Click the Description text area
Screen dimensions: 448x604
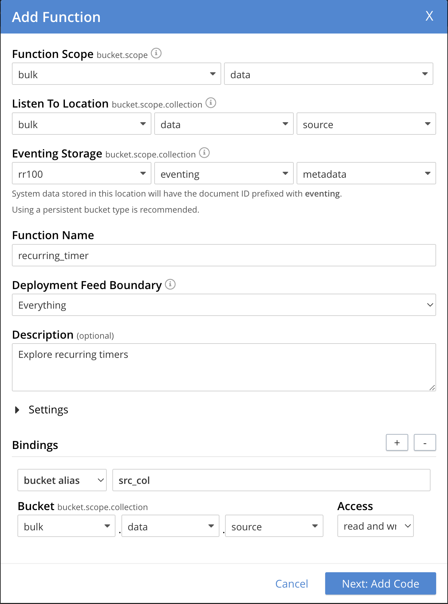tap(224, 367)
